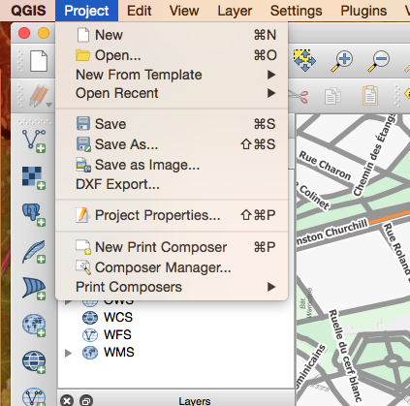Expand the WMS tree node arrow
Screen dimensions: 410x406
click(x=68, y=353)
